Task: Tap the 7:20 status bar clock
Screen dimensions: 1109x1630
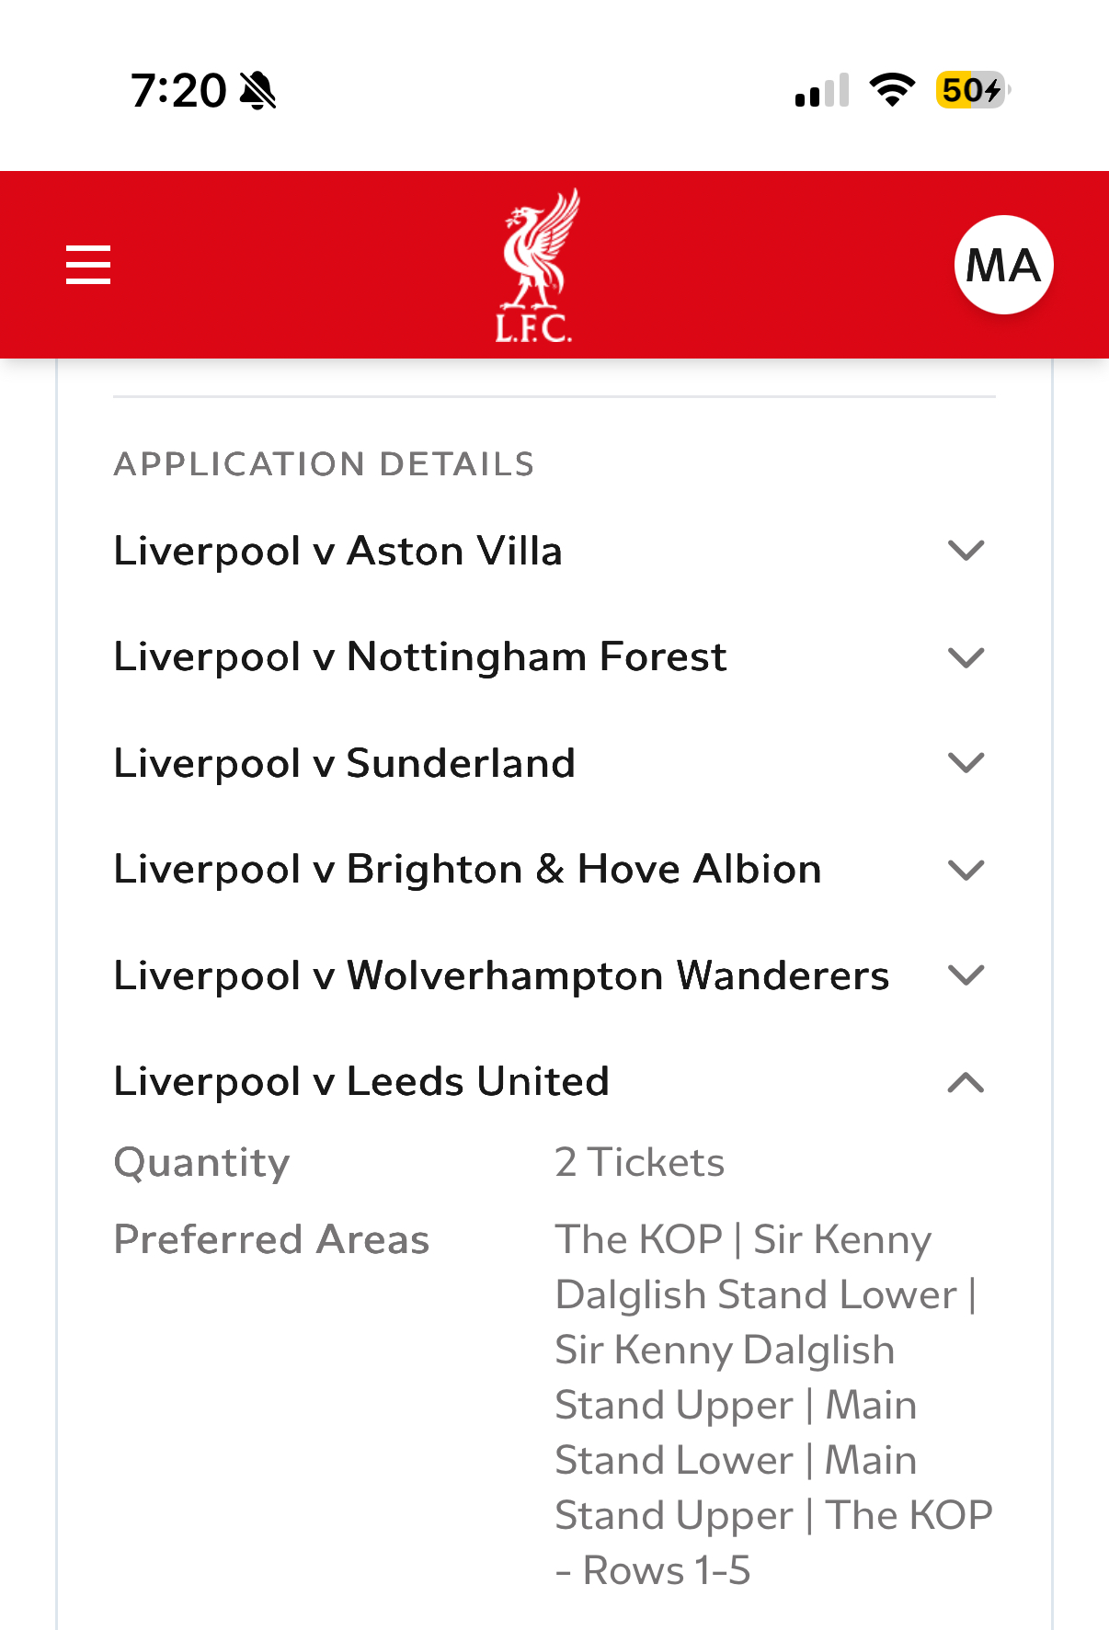Action: 178,91
